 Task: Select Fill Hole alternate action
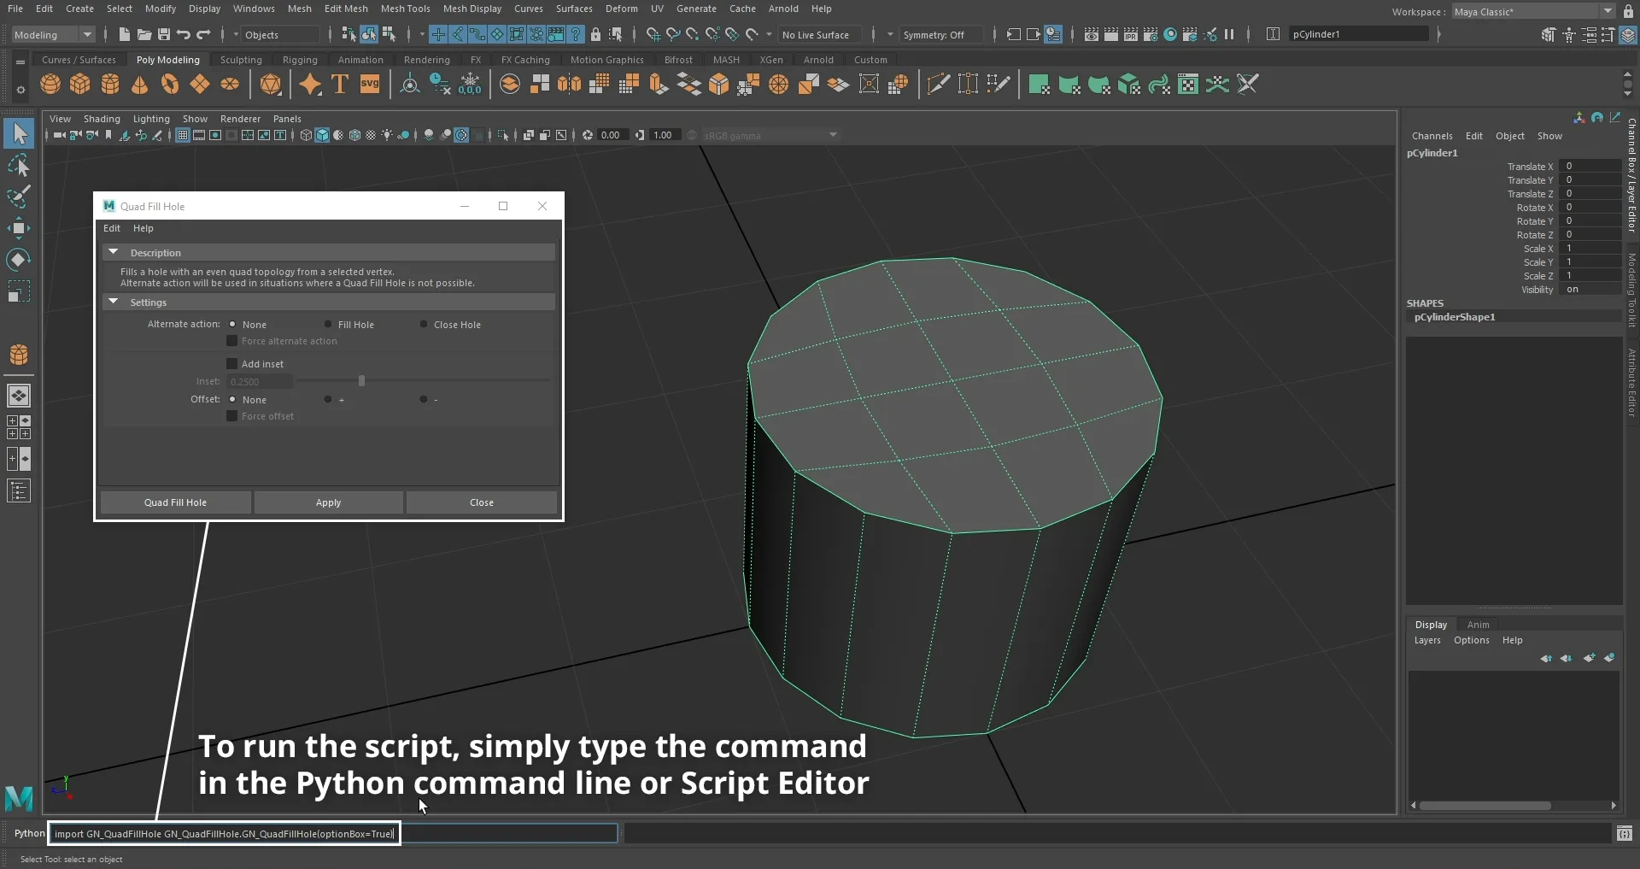[328, 325]
